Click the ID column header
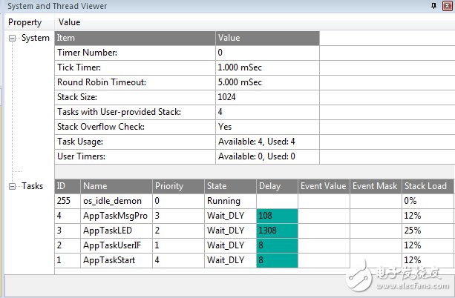Screen dimensions: 455x298 coord(68,186)
